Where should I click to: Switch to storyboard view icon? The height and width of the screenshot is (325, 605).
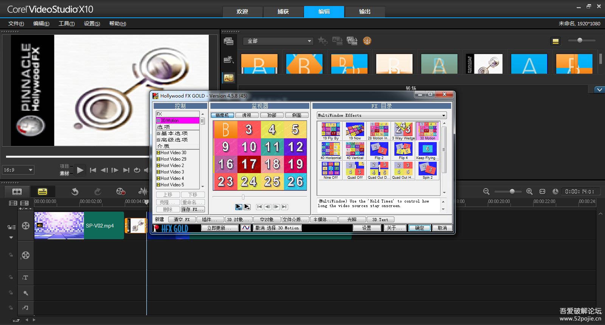click(17, 192)
